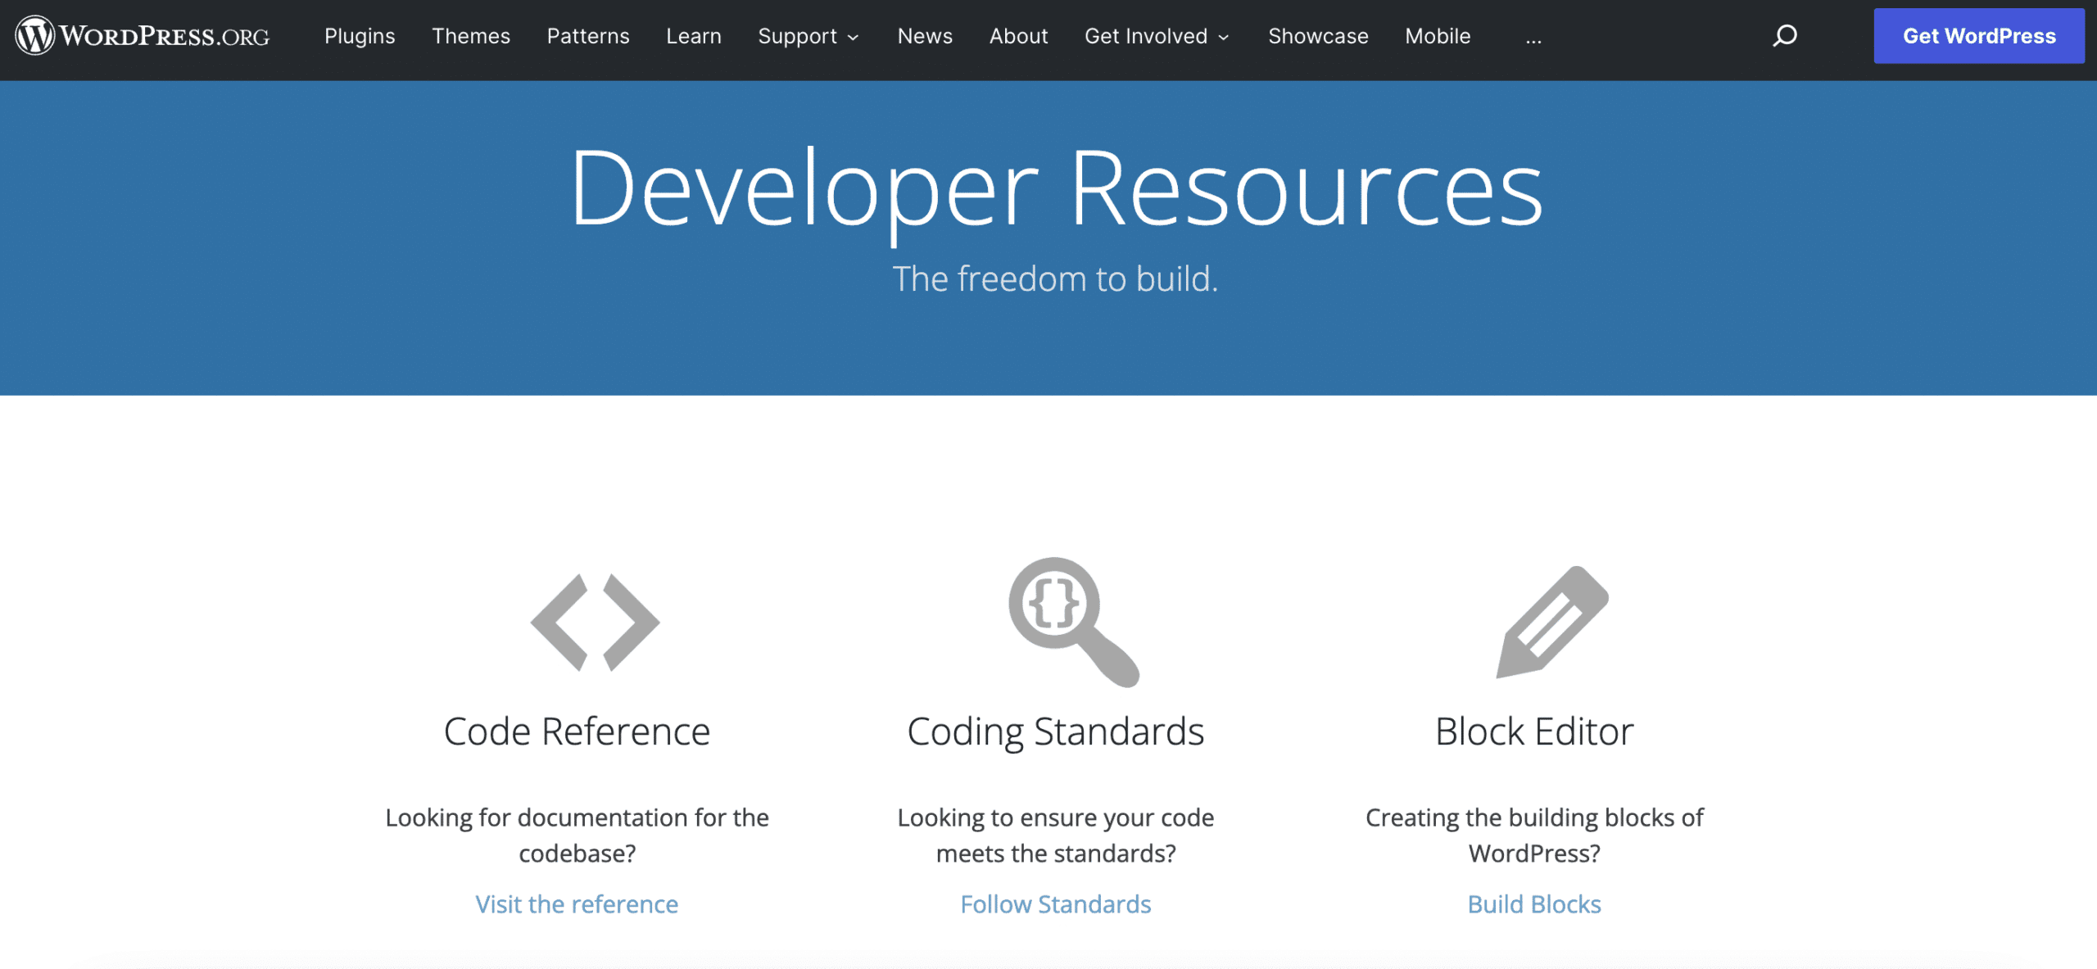This screenshot has height=969, width=2097.
Task: Follow the "Visit the reference" link
Action: click(576, 903)
